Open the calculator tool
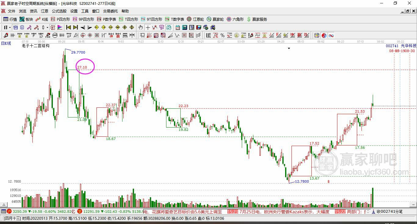Viewport: 417px width, 224px height. [185, 27]
